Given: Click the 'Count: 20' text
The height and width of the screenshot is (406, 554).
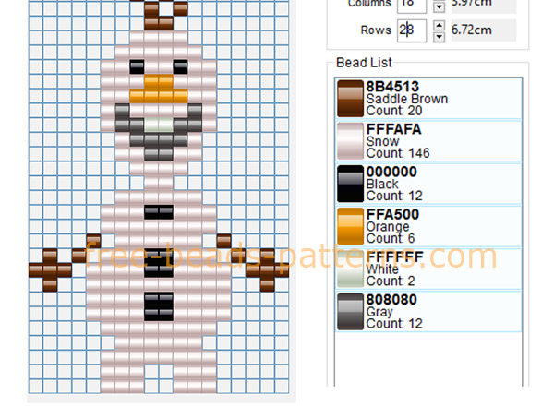Looking at the screenshot, I should [394, 111].
